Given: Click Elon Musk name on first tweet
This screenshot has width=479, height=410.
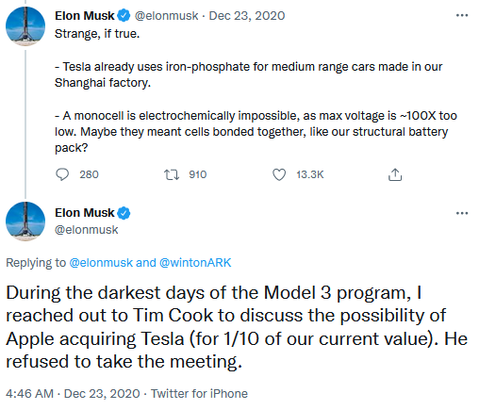Looking at the screenshot, I should pos(85,16).
